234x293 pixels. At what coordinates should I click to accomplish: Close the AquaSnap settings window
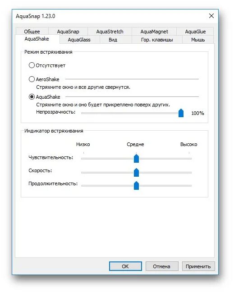(211, 16)
